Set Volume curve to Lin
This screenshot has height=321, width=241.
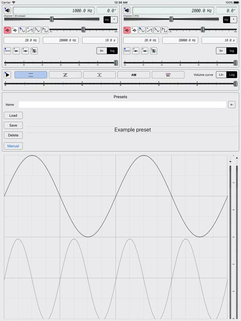click(221, 75)
